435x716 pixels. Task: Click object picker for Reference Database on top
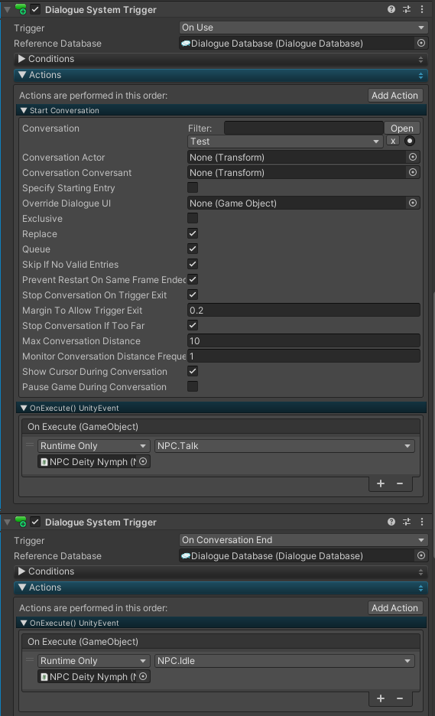tap(421, 43)
